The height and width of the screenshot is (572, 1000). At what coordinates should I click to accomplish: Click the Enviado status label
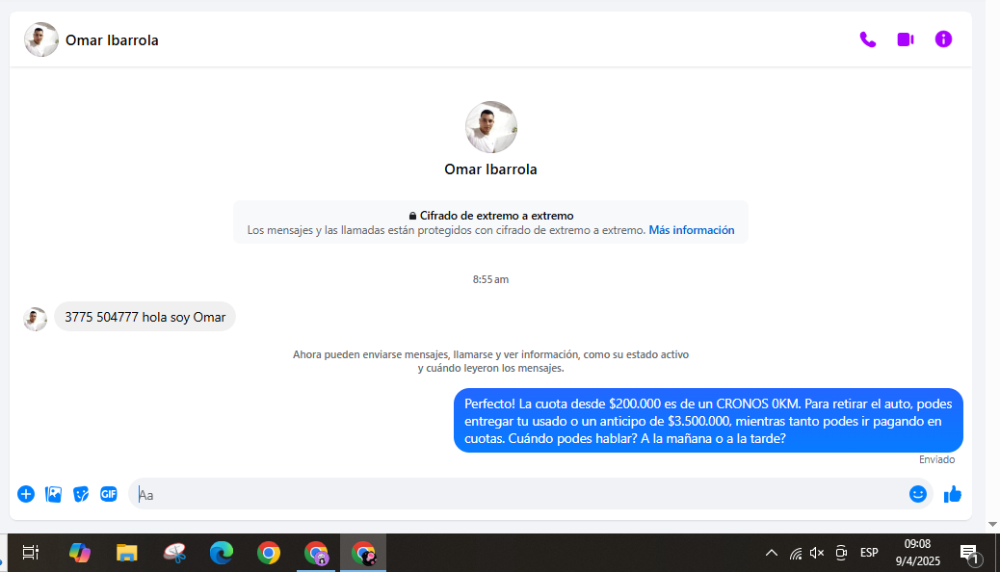[x=936, y=459]
